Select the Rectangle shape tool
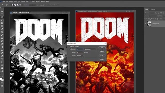The width and height of the screenshot is (165, 93). pos(2,65)
